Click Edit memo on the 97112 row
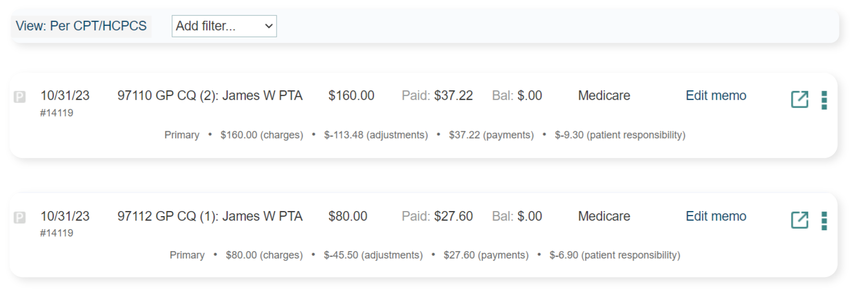This screenshot has height=290, width=852. pos(716,216)
